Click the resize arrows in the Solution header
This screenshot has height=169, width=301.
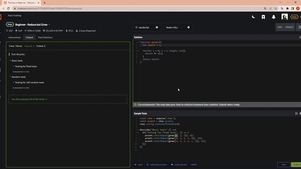pos(300,37)
